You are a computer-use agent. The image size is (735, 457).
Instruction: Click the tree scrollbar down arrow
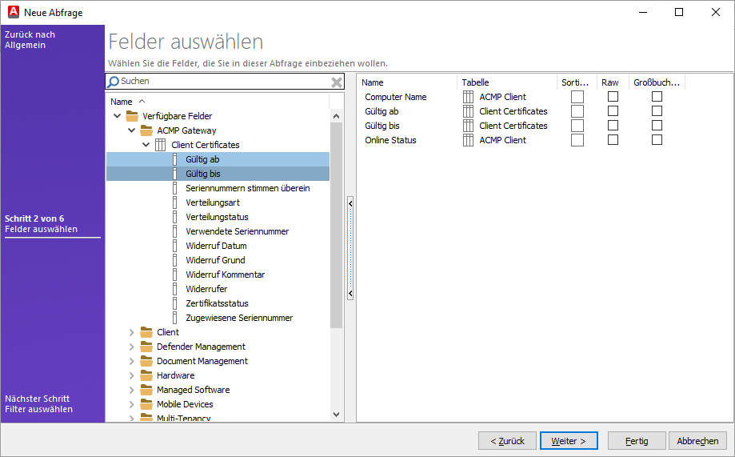(x=336, y=415)
